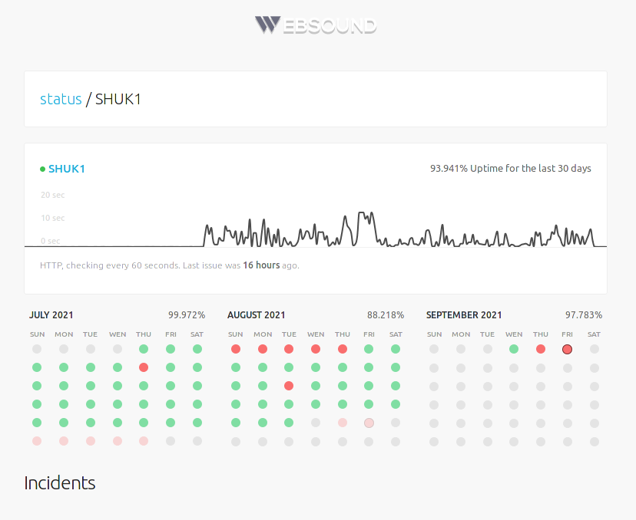Viewport: 636px width, 520px height.
Task: Select the red Thursday dot in September 2021
Action: pyautogui.click(x=540, y=349)
